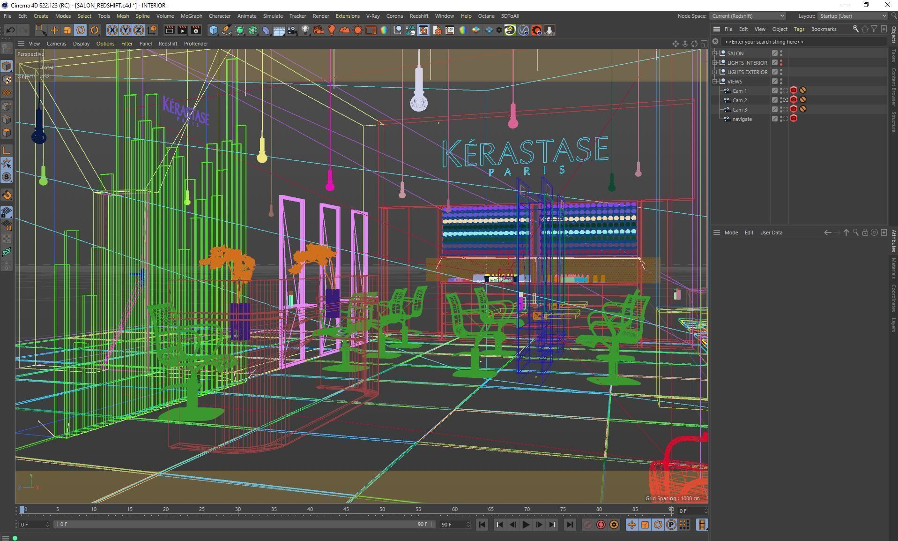Toggle Z-axis lock
Viewport: 898px width, 541px height.
[139, 30]
